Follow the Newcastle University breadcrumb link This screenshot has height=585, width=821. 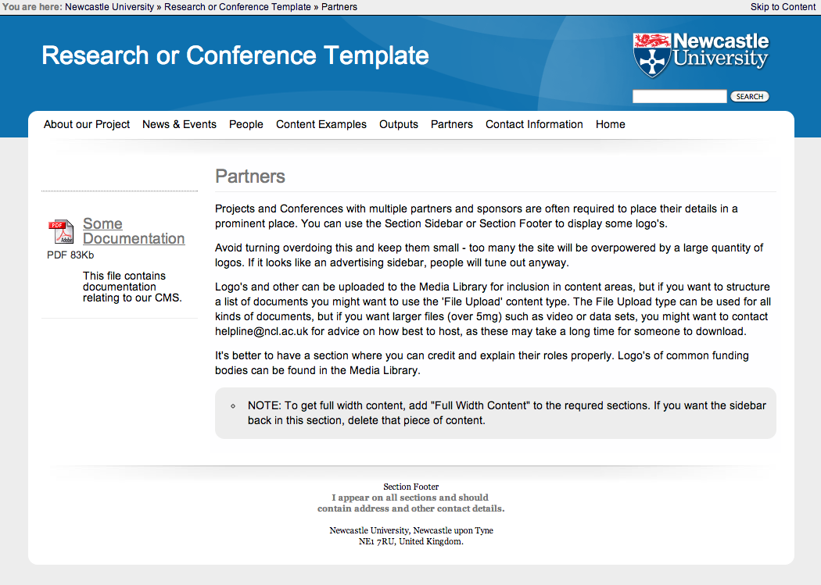(x=110, y=7)
